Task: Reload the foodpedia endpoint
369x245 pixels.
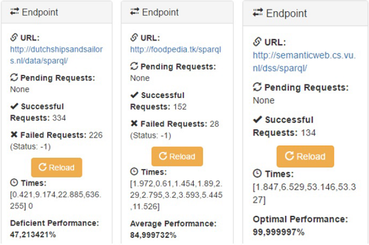Action: pos(177,156)
